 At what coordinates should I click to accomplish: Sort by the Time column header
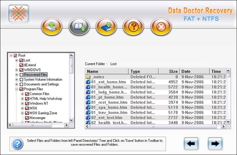218,71
